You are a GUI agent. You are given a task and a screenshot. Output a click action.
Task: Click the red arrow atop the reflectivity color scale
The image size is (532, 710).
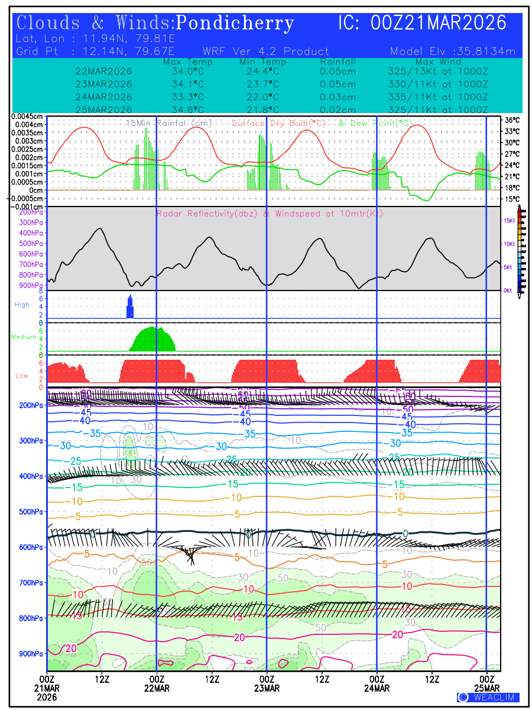pos(520,208)
